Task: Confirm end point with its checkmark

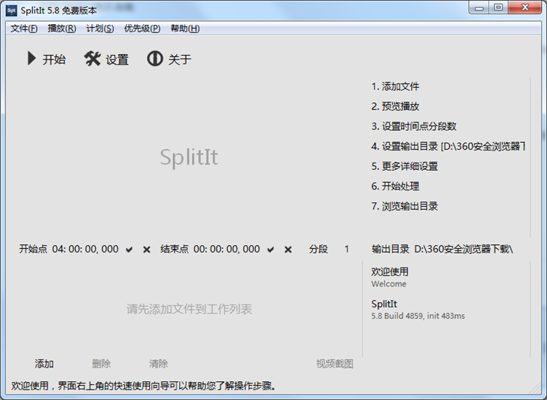Action: 270,250
